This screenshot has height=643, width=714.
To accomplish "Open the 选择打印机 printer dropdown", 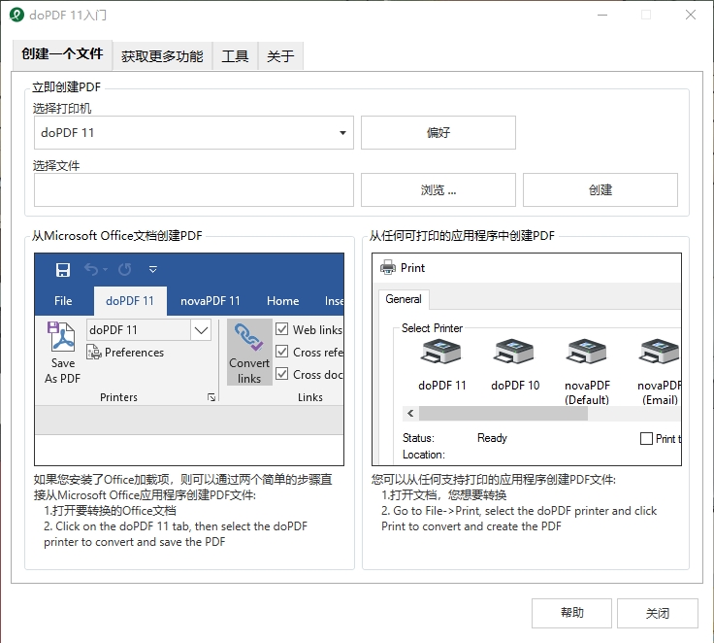I will click(x=344, y=133).
